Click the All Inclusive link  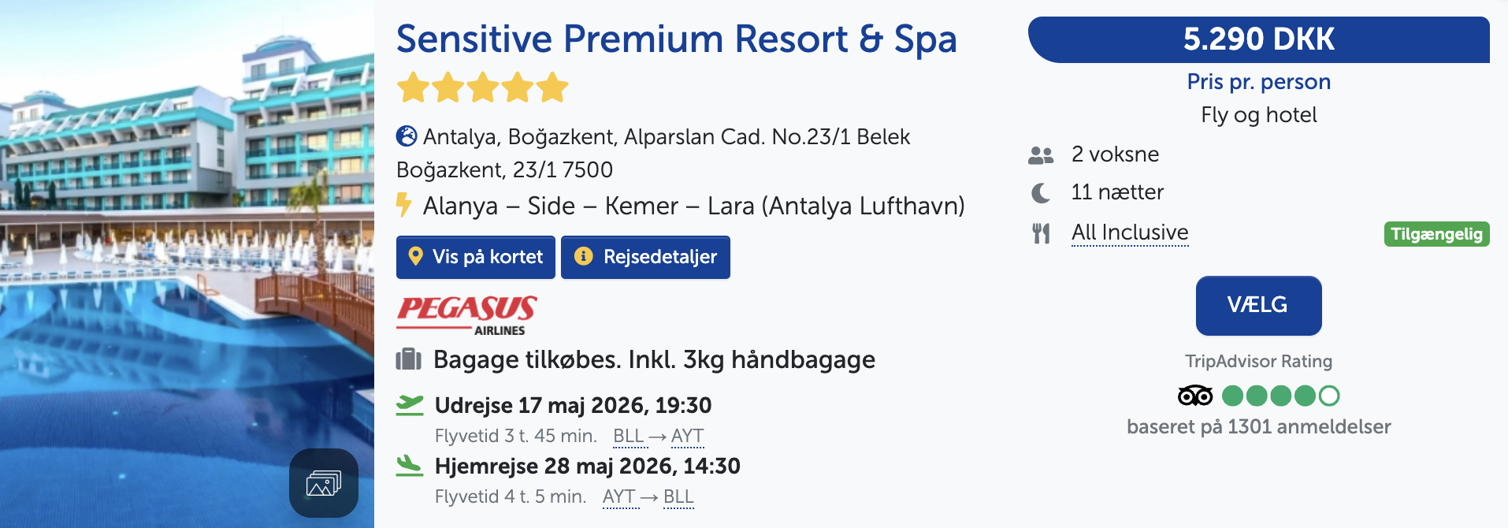pos(1130,232)
